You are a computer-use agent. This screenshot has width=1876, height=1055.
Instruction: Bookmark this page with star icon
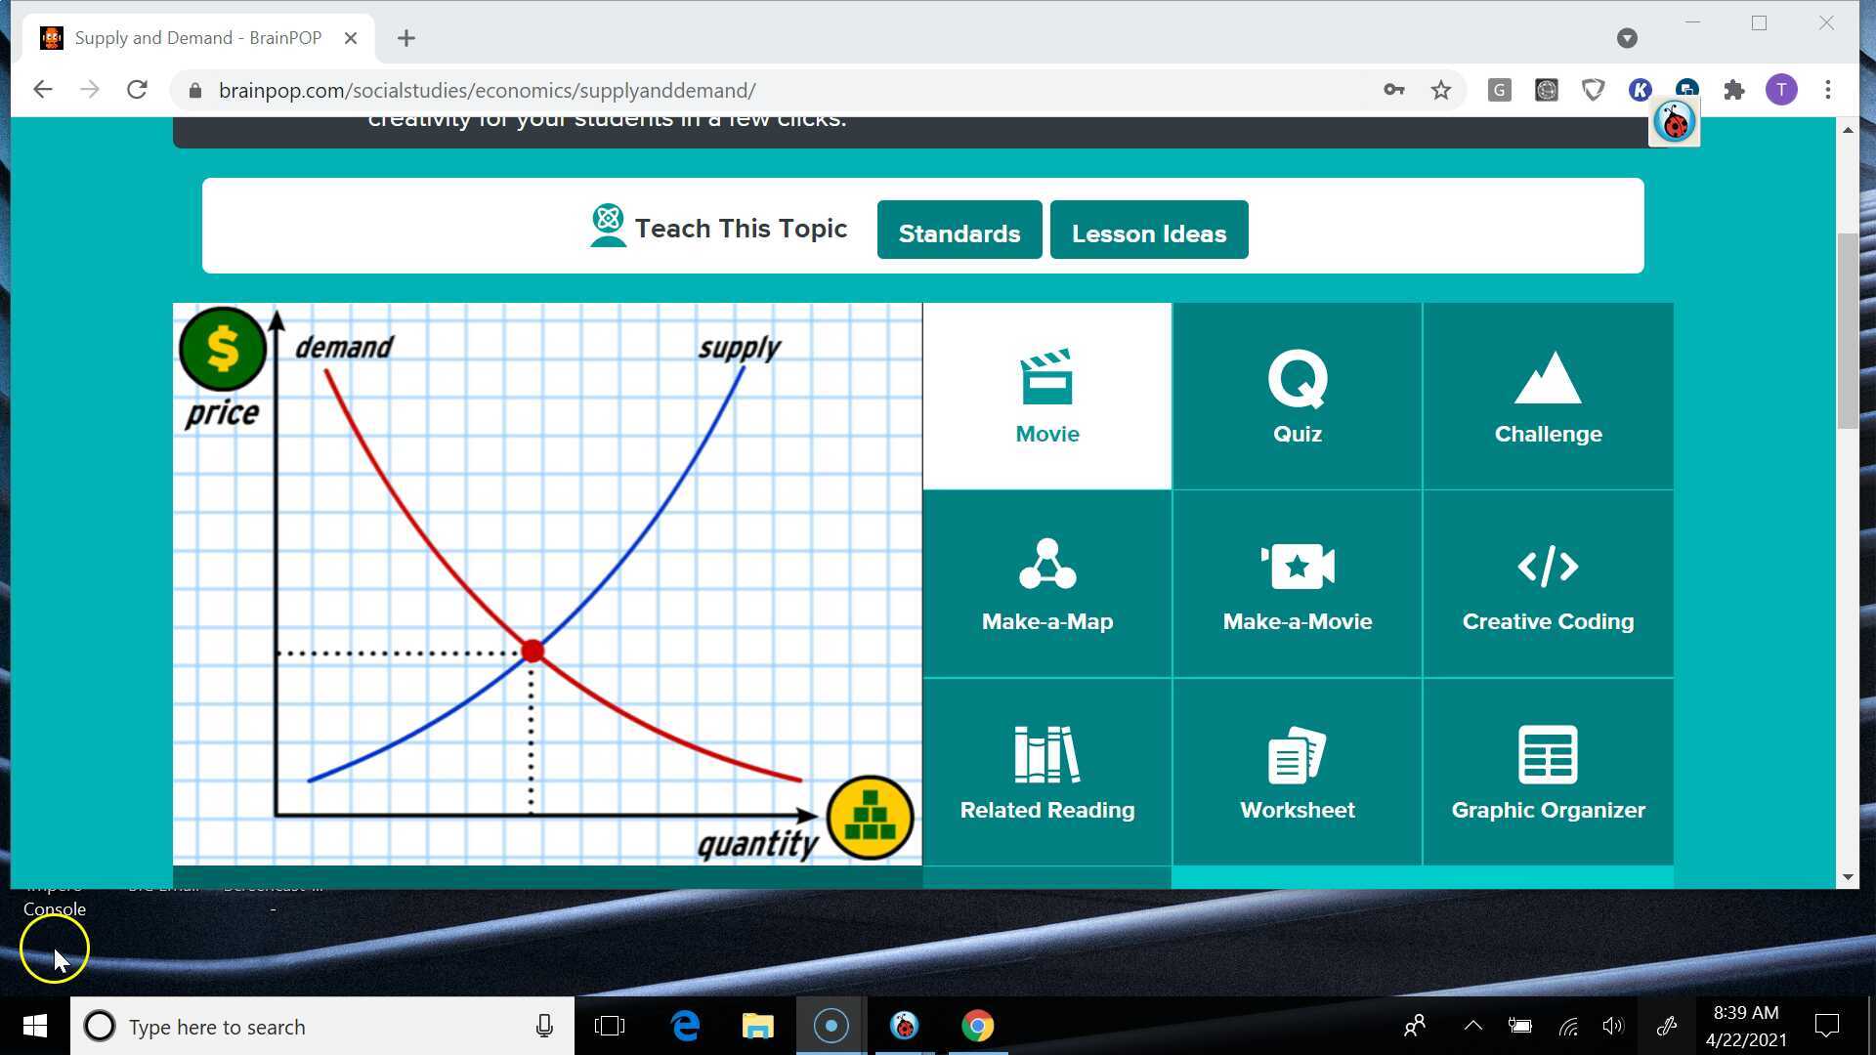click(1440, 90)
